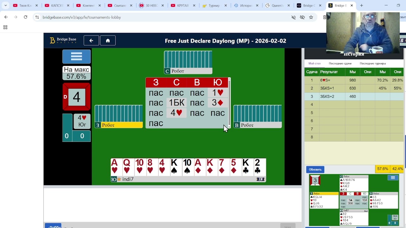Screen dimensions: 406x228
Task: Click the 4♥ Юг contract box
Action: click(x=82, y=121)
